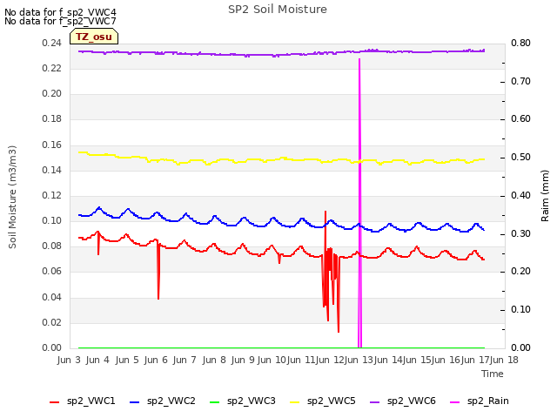The width and height of the screenshot is (557, 418).
Task: Click the TZ_osu timezone label
Action: pyautogui.click(x=94, y=37)
